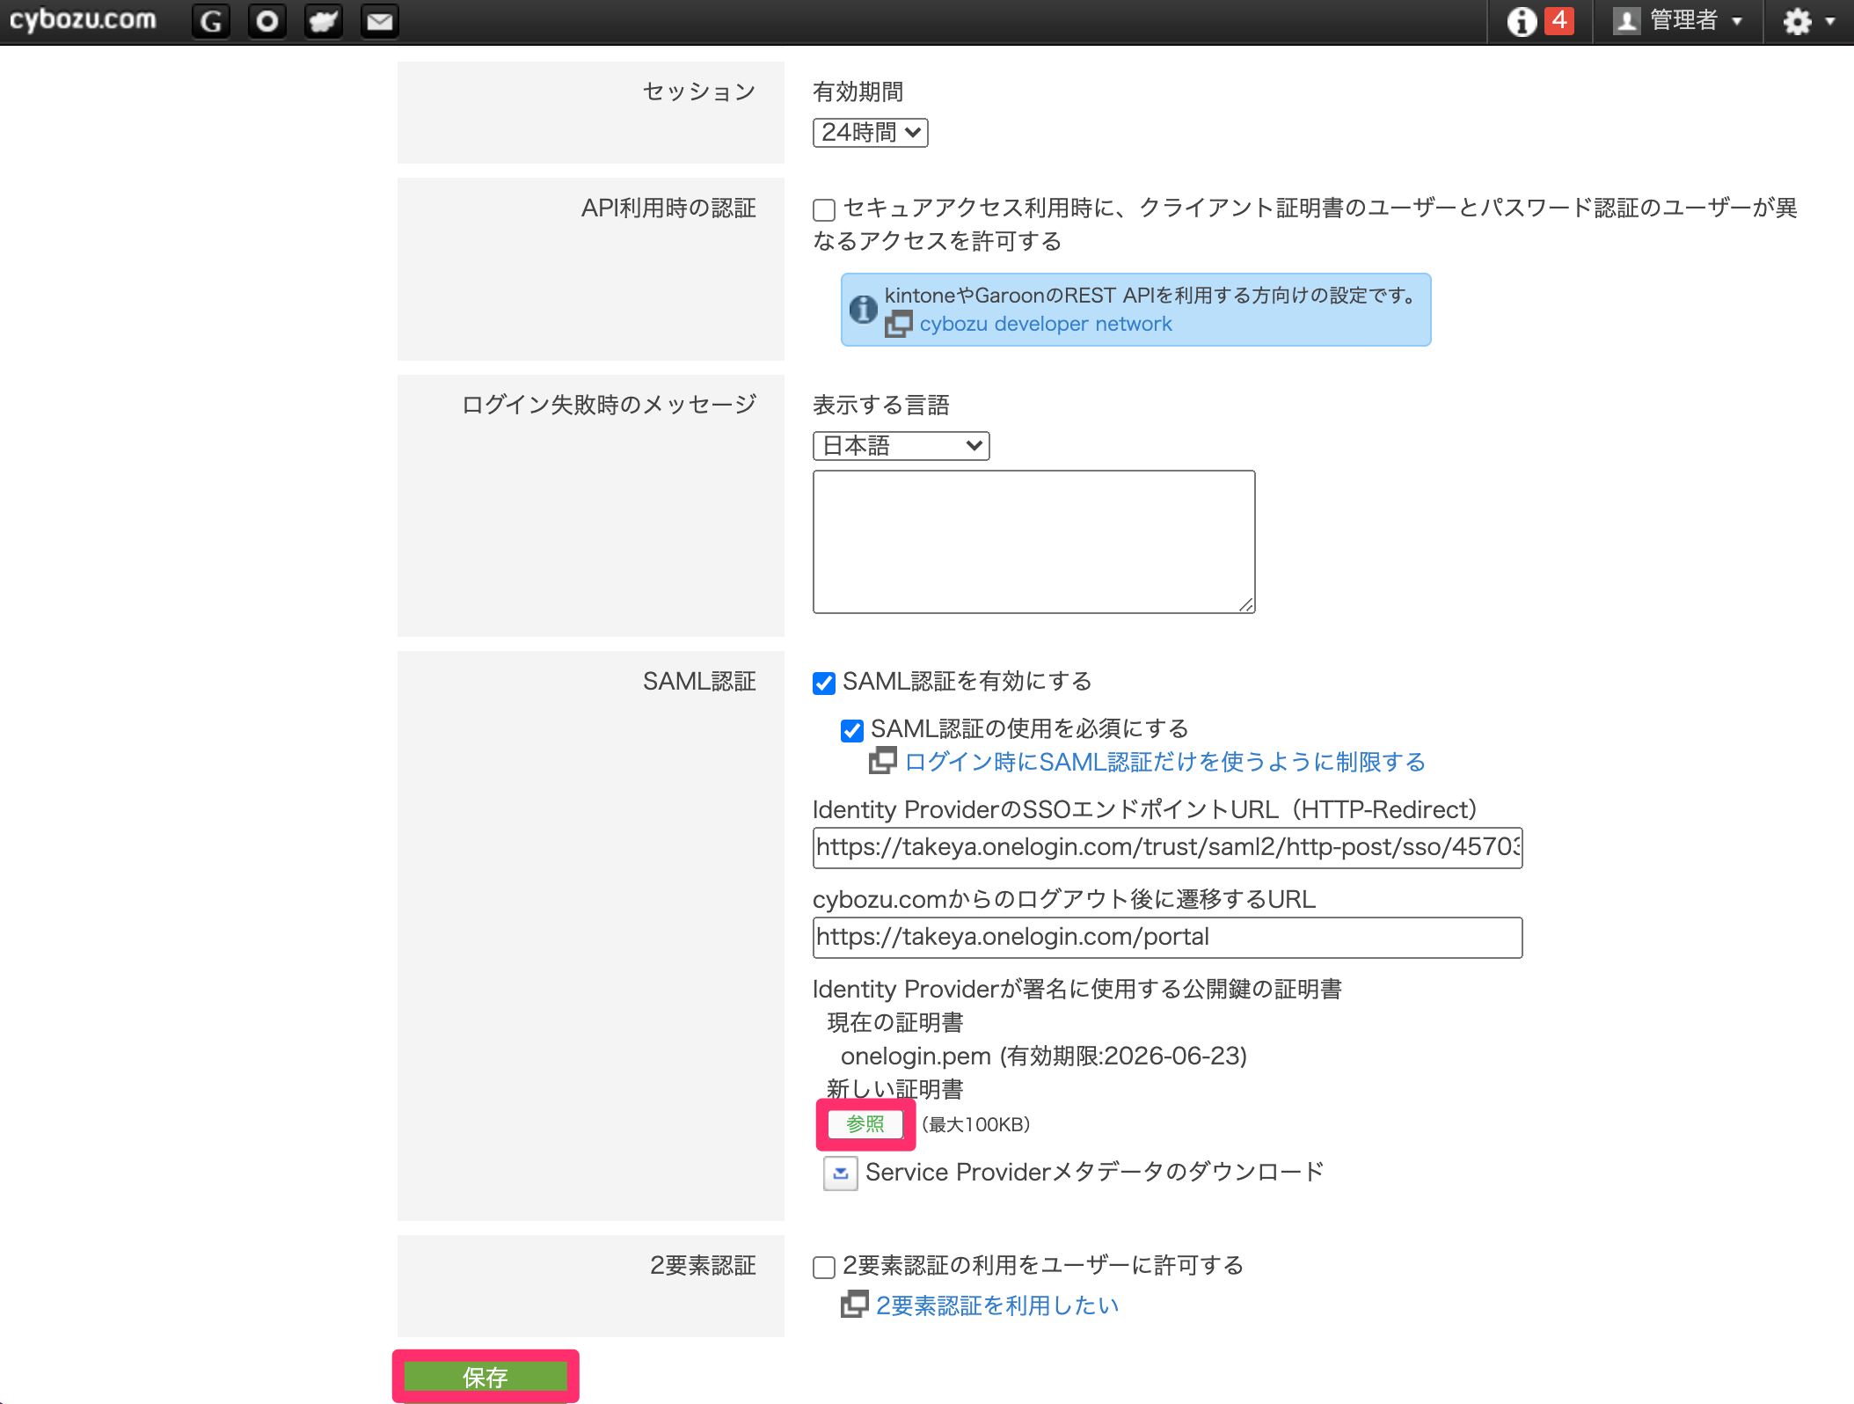Click the logout redirect URL field
The image size is (1854, 1404).
tap(1168, 937)
